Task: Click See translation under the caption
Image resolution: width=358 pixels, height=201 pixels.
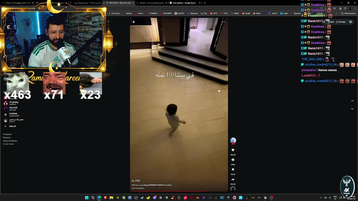Action: pos(138,188)
